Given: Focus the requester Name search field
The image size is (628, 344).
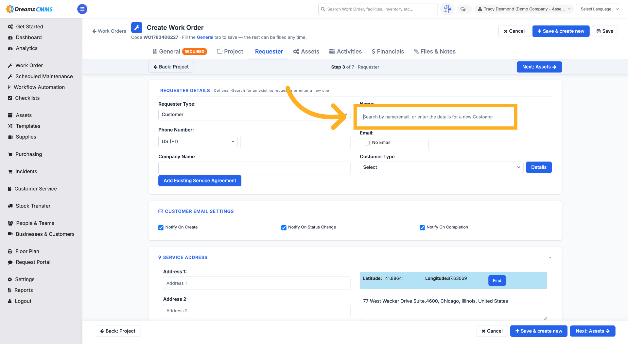Looking at the screenshot, I should click(435, 117).
